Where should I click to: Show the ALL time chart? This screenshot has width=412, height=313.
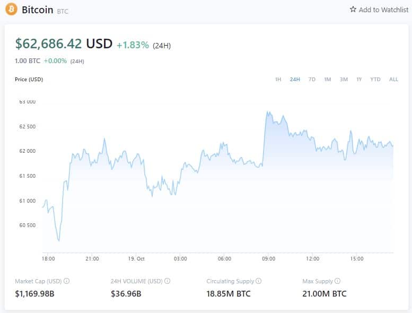pyautogui.click(x=393, y=80)
